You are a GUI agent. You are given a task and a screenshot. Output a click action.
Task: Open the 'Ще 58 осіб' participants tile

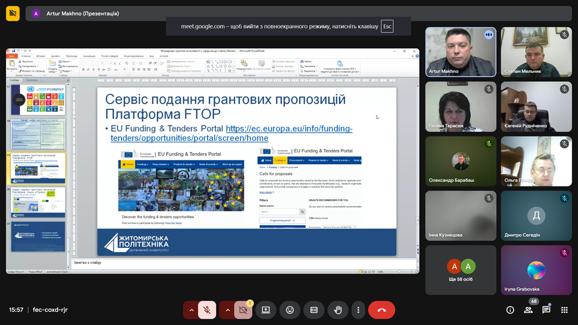tap(461, 270)
